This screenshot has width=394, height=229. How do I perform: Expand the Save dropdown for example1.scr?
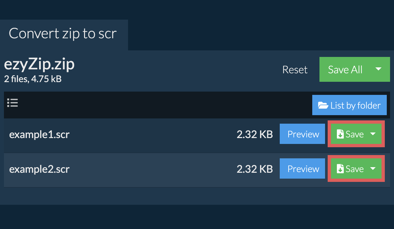click(x=373, y=134)
